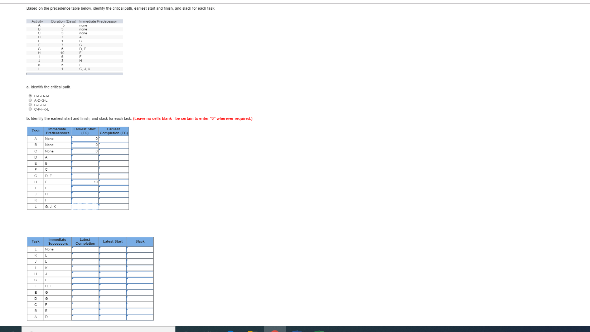The width and height of the screenshot is (590, 332).
Task: Click the horizontal scrollbar below the precedence table
Action: click(74, 74)
